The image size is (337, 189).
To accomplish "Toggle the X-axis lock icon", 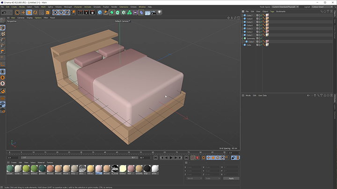I will pyautogui.click(x=55, y=13).
